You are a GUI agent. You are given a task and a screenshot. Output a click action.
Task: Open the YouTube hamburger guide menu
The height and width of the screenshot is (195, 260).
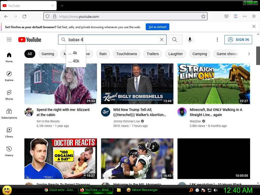9,39
